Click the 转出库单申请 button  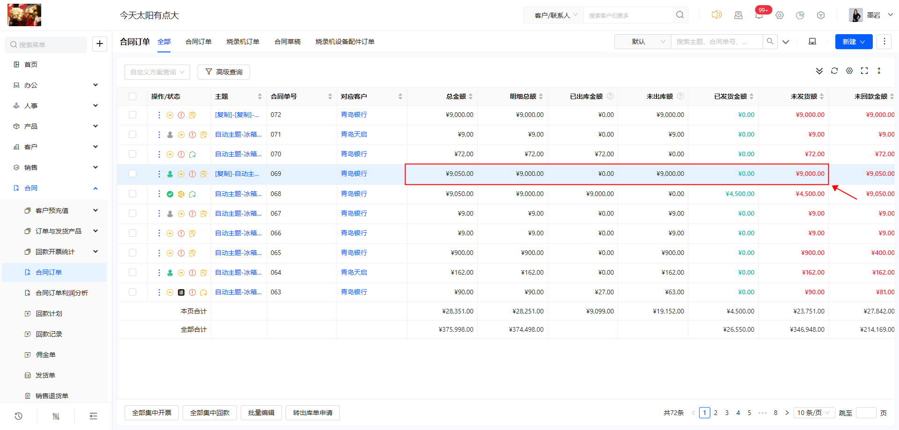point(313,413)
